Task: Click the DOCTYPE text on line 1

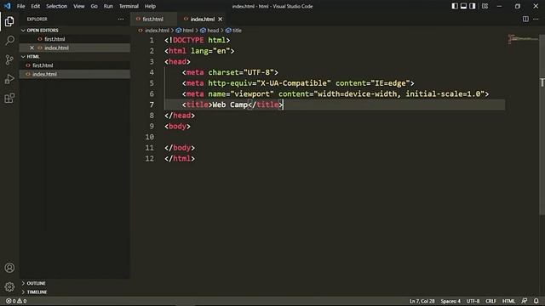Action: tap(188, 40)
